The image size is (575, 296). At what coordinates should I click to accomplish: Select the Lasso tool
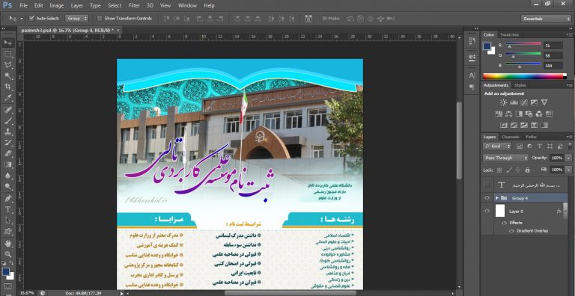pyautogui.click(x=8, y=65)
